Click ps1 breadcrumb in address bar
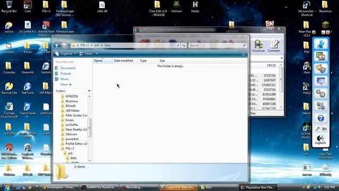 tap(96, 45)
